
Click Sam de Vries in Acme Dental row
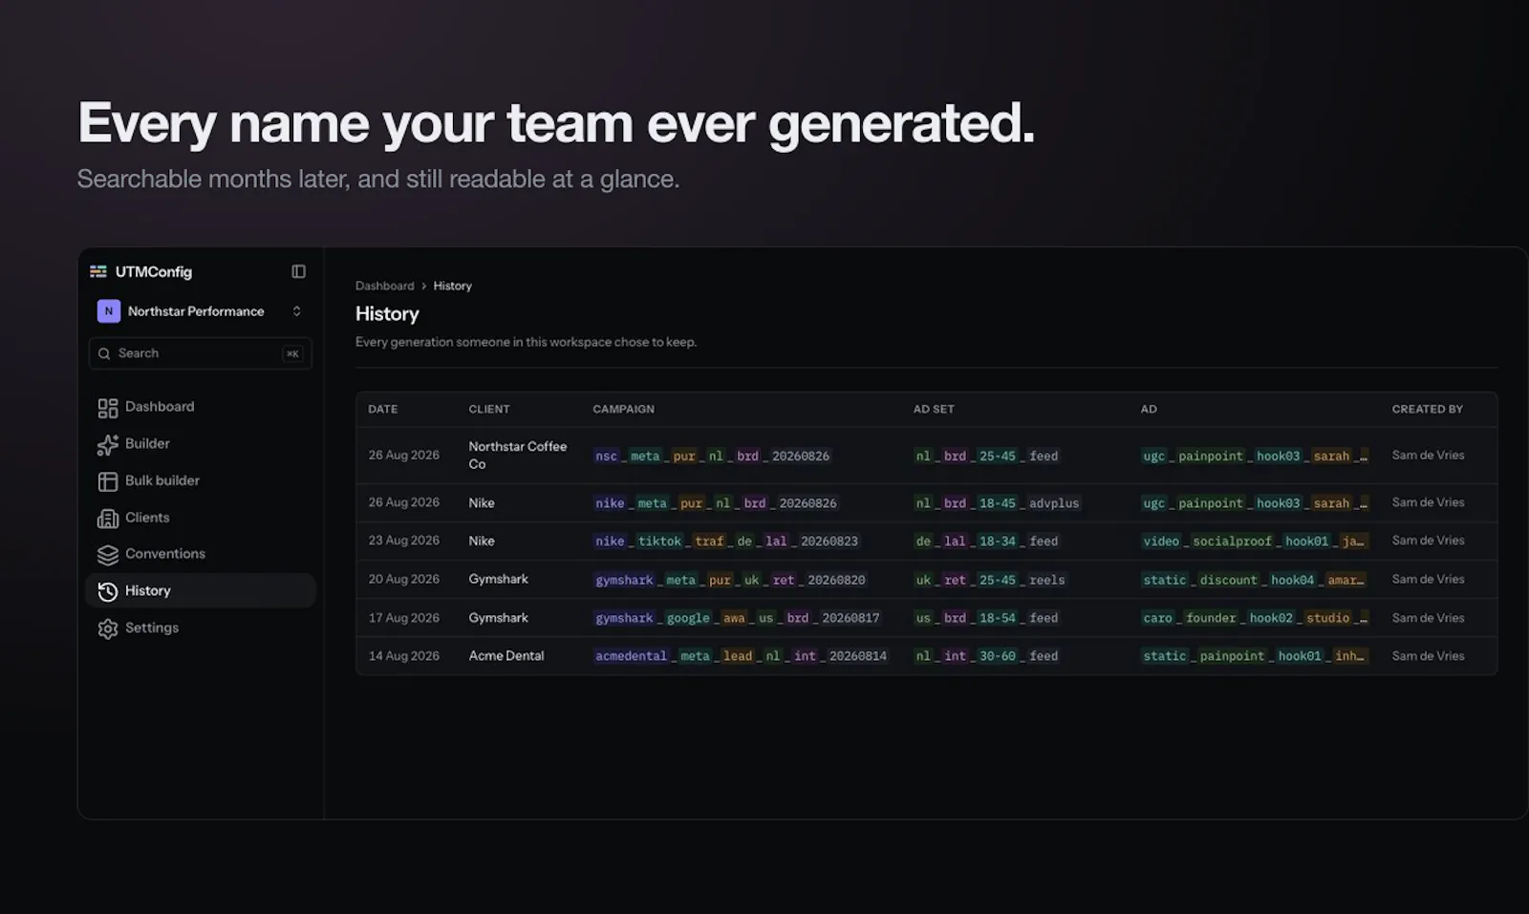tap(1428, 656)
